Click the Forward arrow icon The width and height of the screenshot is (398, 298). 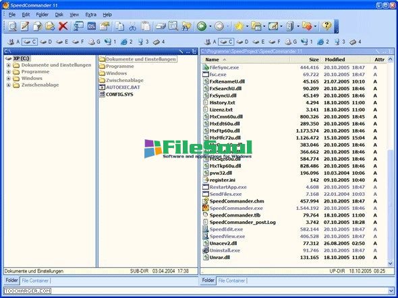(x=219, y=26)
